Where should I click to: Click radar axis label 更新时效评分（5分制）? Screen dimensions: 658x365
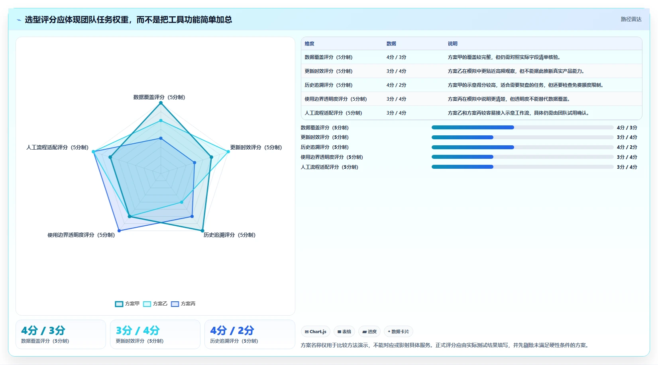click(x=256, y=147)
